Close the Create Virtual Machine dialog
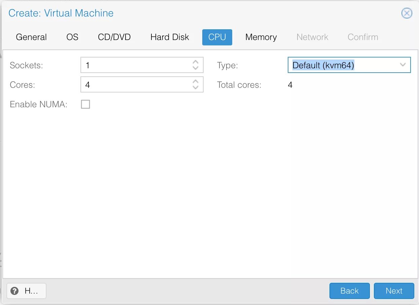 407,13
